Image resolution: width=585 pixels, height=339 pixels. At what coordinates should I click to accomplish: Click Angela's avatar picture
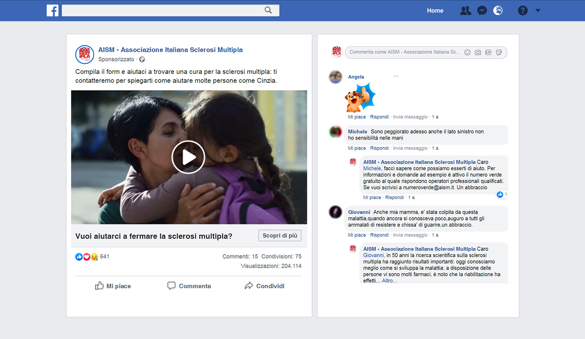tap(336, 77)
